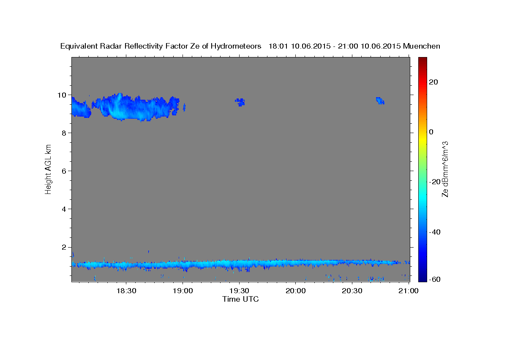Viewport: 507px width, 338px height.
Task: Click the 21:00 time tick label
Action: pyautogui.click(x=409, y=291)
